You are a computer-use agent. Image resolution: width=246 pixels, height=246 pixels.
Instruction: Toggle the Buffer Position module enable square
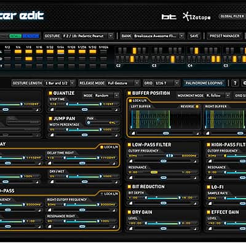129,93
